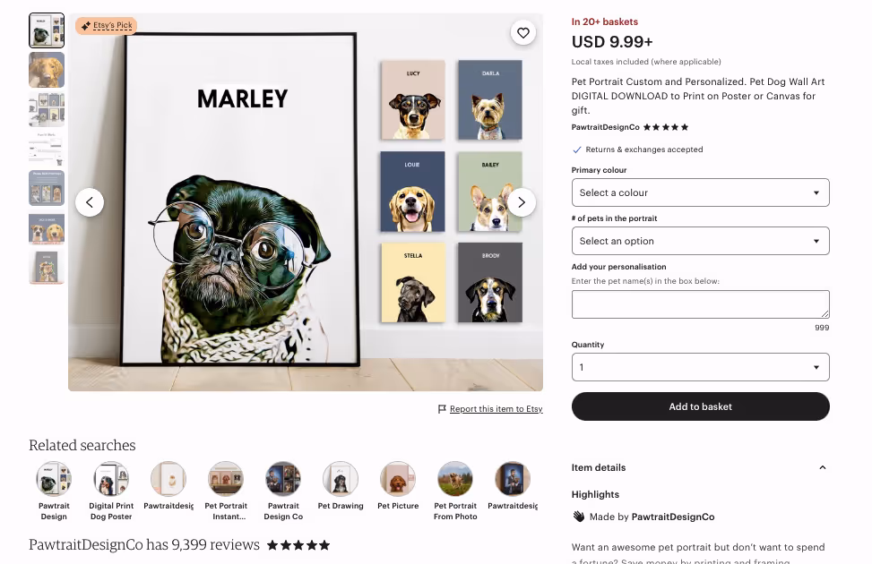The image size is (872, 564).
Task: Select the golden dog thumbnail image
Action: point(47,70)
